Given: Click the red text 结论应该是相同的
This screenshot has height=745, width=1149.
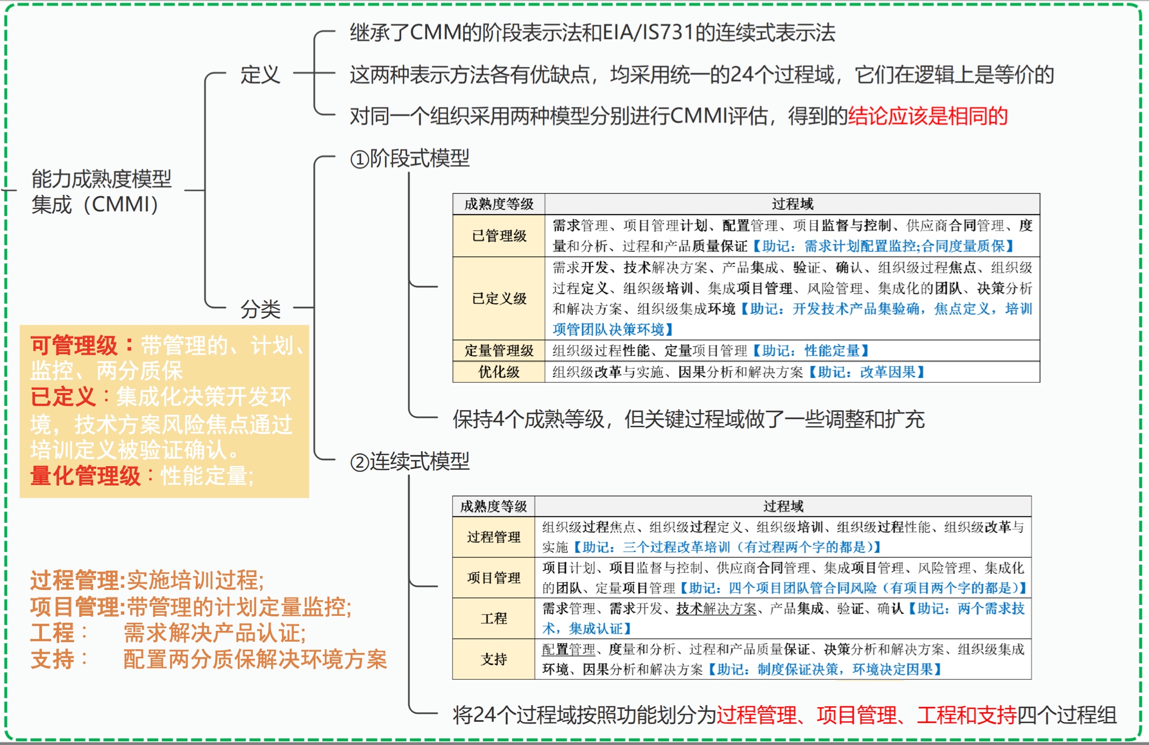Looking at the screenshot, I should (927, 116).
